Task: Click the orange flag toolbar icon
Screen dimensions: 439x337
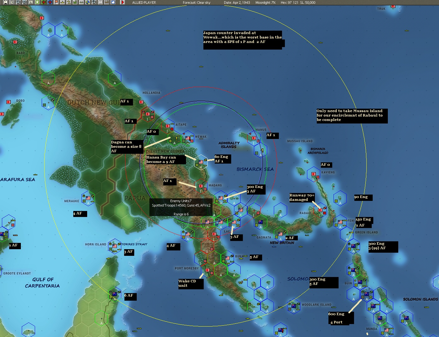Action: tap(56, 2)
